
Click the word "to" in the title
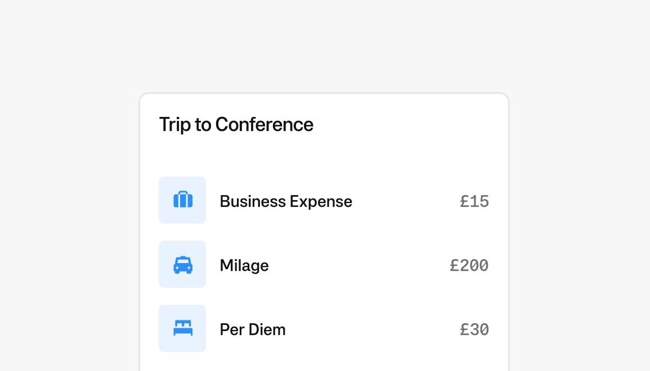[x=203, y=124]
